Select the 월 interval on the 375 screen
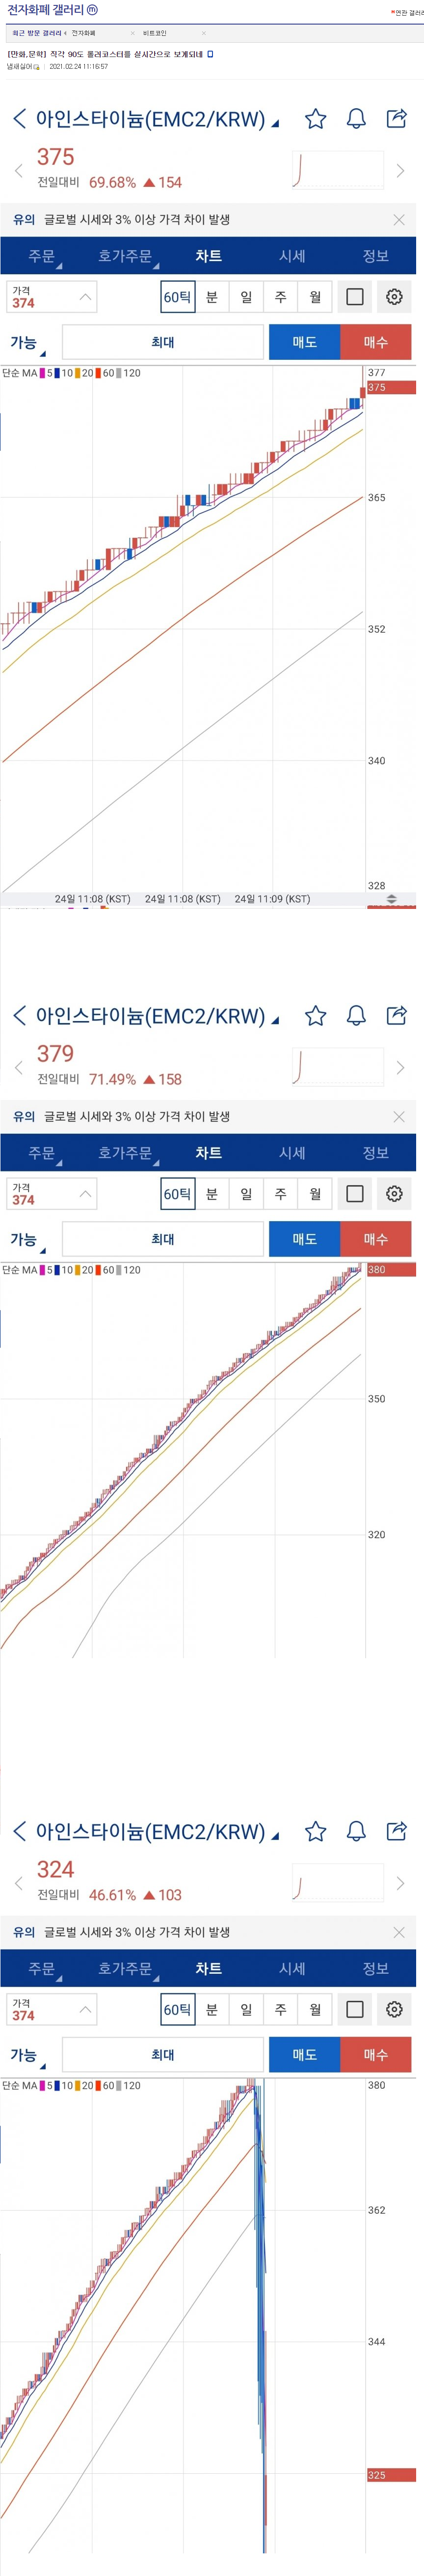Viewport: 424px width, 2576px height. (x=315, y=297)
